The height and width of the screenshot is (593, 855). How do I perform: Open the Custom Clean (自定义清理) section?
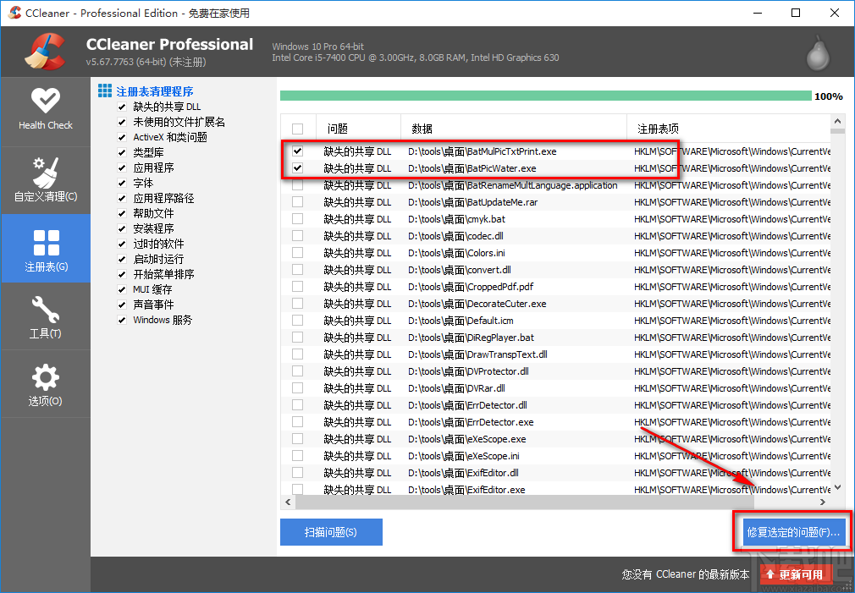point(45,180)
